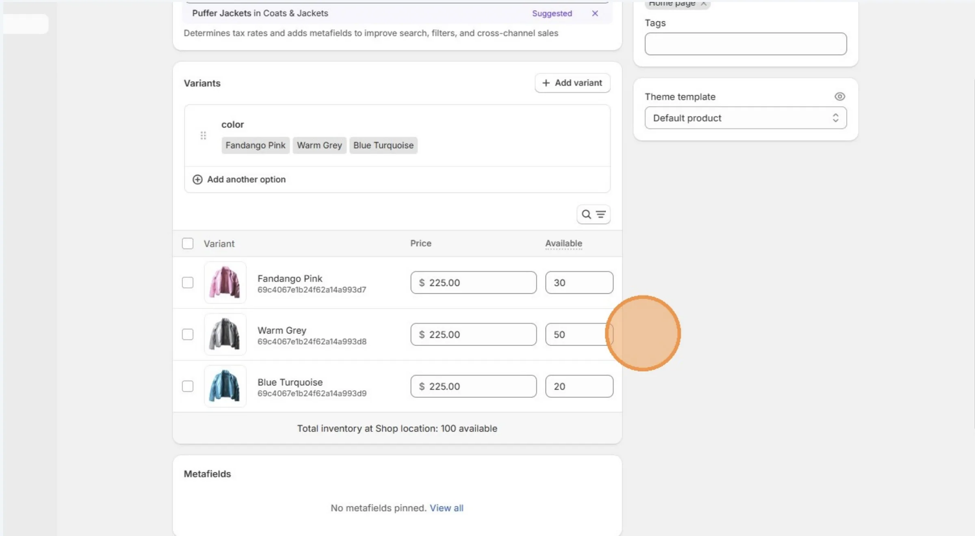Click the color option drag handle
This screenshot has width=975, height=536.
click(x=203, y=135)
